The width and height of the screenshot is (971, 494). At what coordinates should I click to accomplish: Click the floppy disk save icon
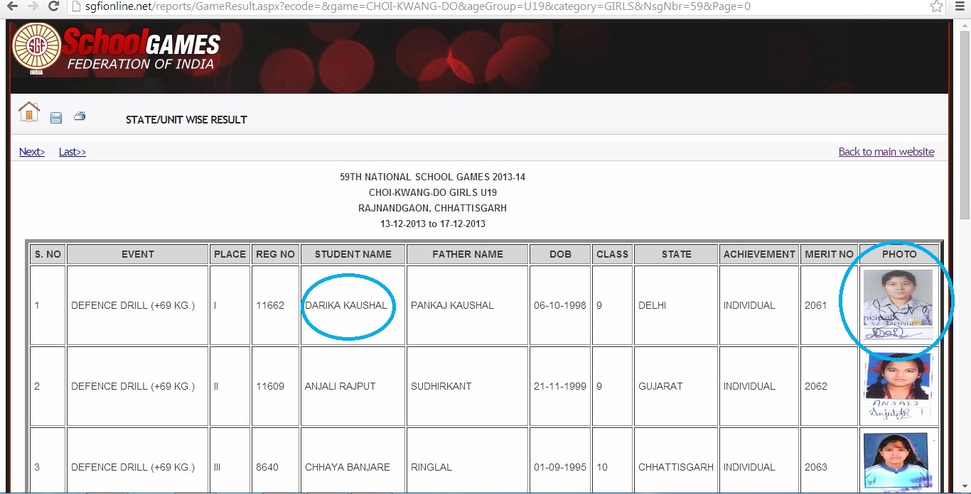[x=56, y=118]
